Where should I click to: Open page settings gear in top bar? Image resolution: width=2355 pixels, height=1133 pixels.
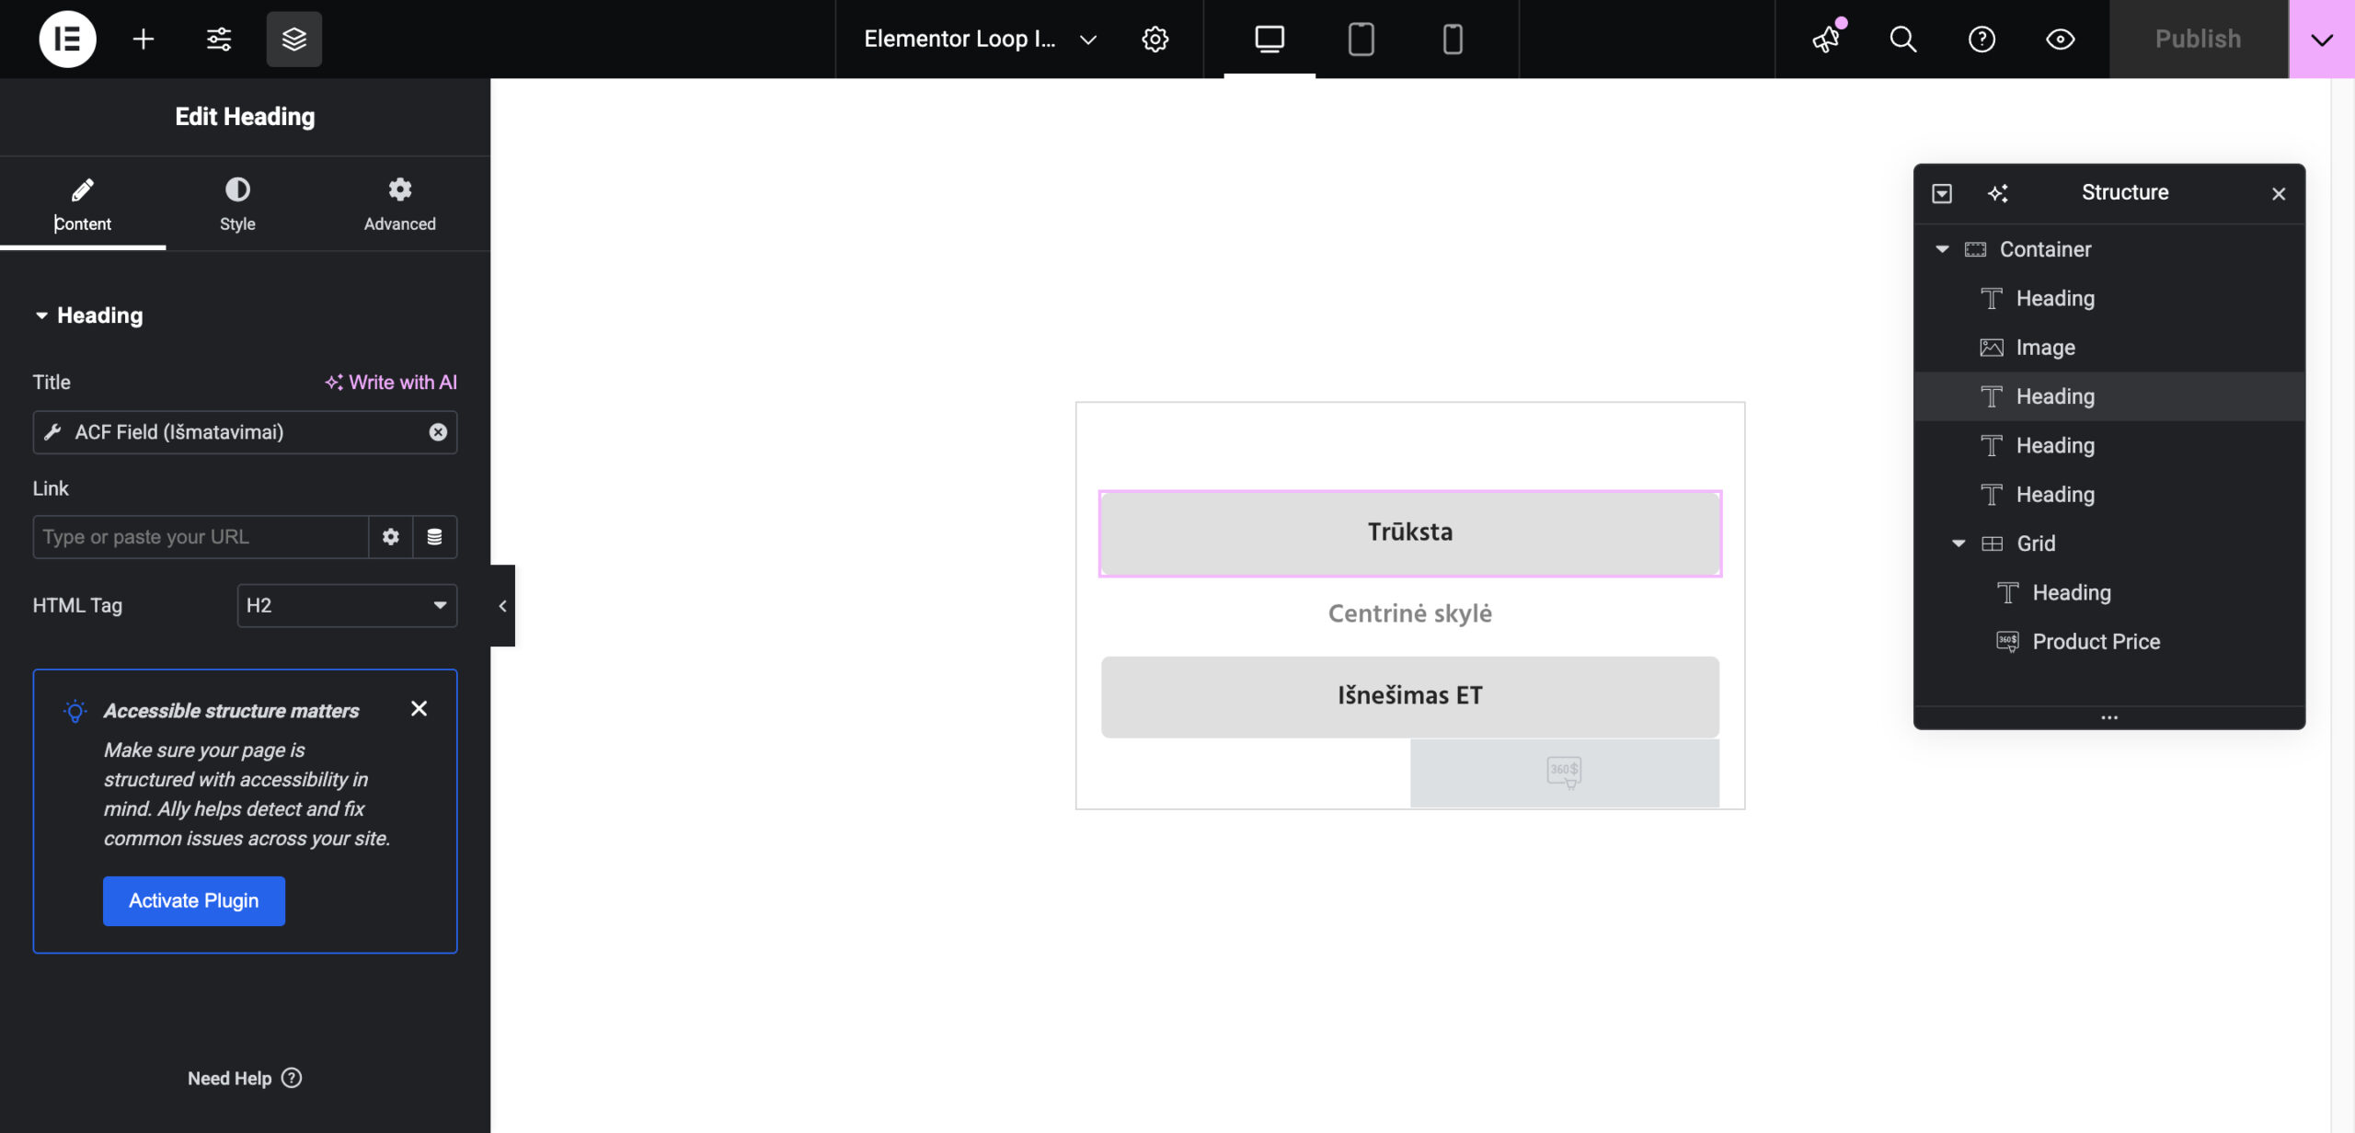(1155, 39)
